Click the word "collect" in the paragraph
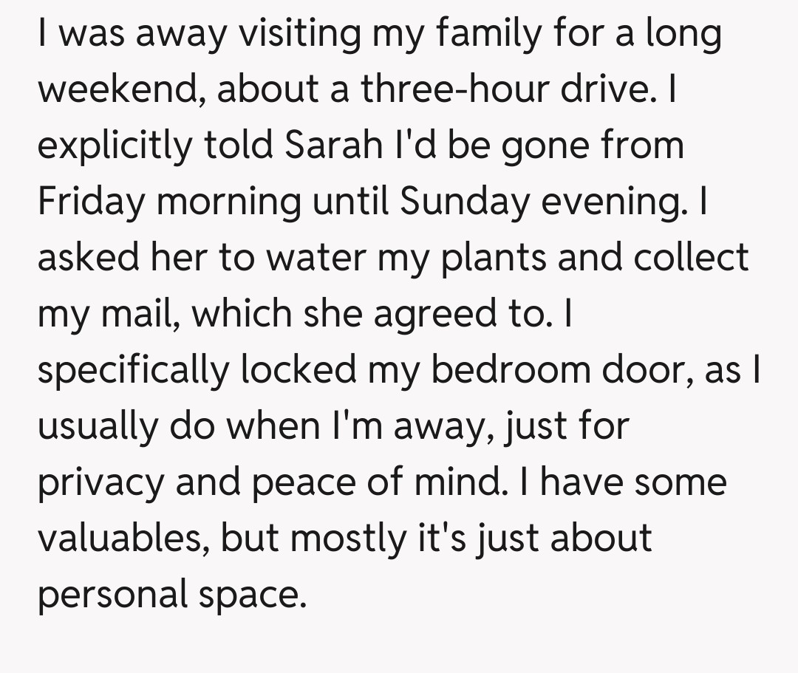 click(691, 257)
